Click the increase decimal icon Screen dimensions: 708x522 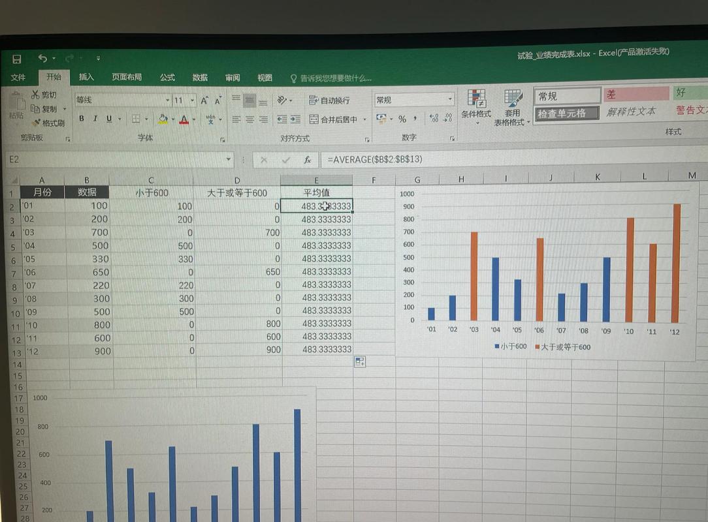tap(434, 118)
